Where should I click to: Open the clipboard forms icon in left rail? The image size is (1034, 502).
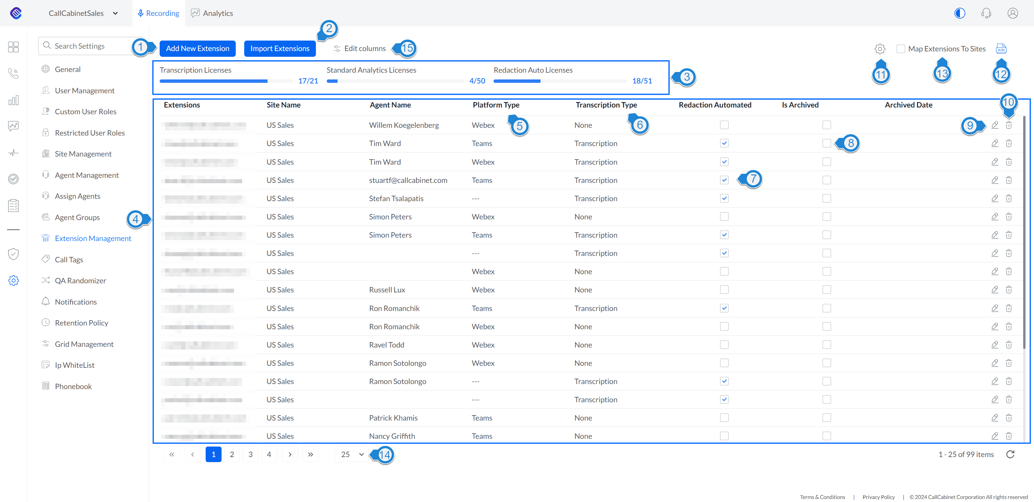(13, 206)
